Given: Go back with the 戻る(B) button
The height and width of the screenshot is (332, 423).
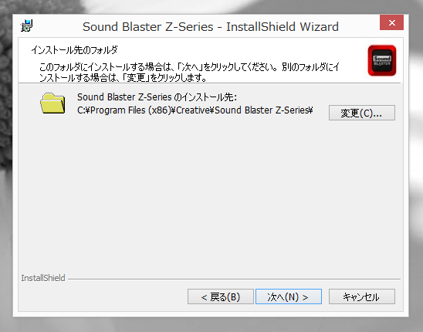Looking at the screenshot, I should pyautogui.click(x=221, y=296).
